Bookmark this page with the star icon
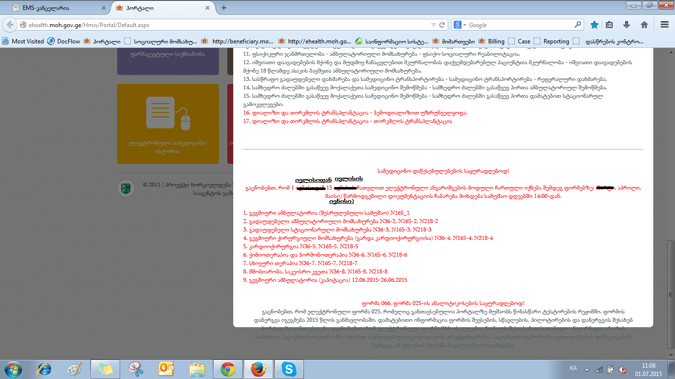The width and height of the screenshot is (675, 379). (594, 25)
